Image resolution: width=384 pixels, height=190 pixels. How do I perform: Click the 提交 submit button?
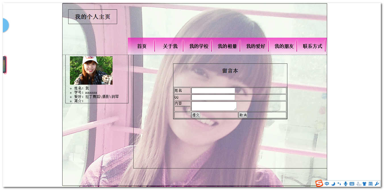point(196,115)
